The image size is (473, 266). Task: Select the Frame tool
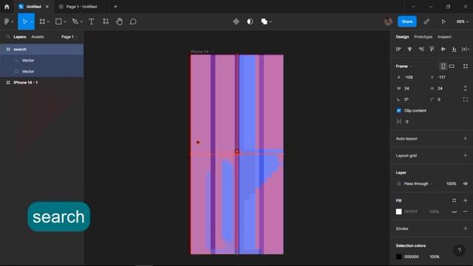[42, 21]
